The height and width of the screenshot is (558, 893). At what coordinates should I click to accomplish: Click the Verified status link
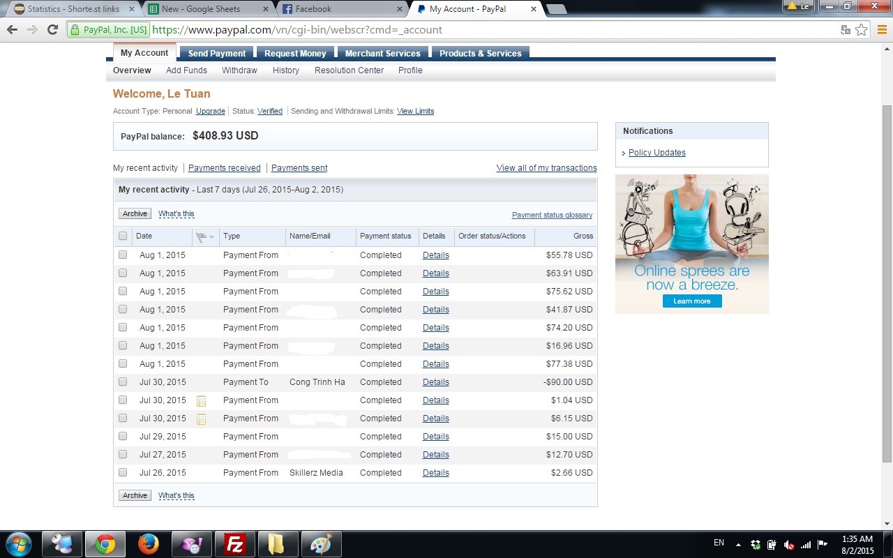pyautogui.click(x=270, y=112)
